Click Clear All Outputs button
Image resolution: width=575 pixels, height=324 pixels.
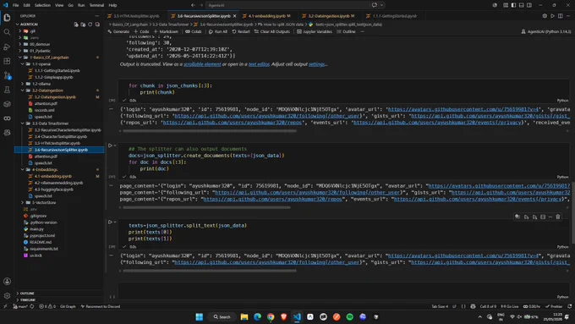click(271, 31)
